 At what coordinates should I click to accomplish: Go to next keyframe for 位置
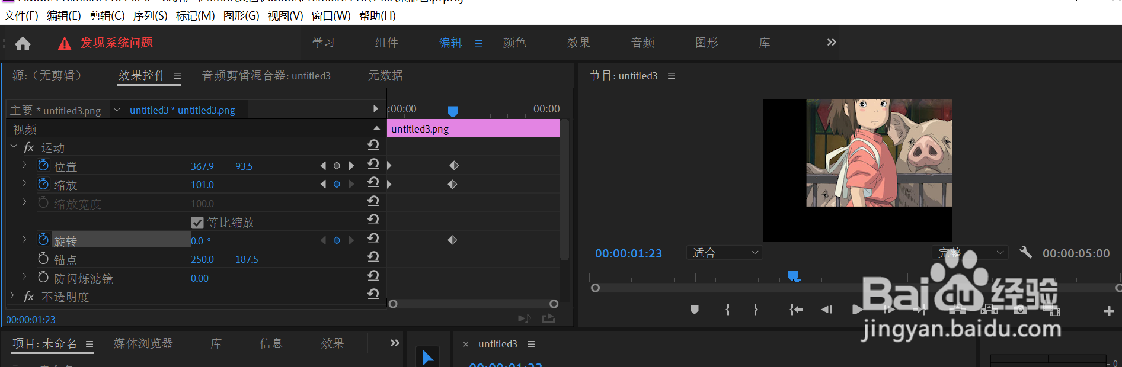coord(351,166)
